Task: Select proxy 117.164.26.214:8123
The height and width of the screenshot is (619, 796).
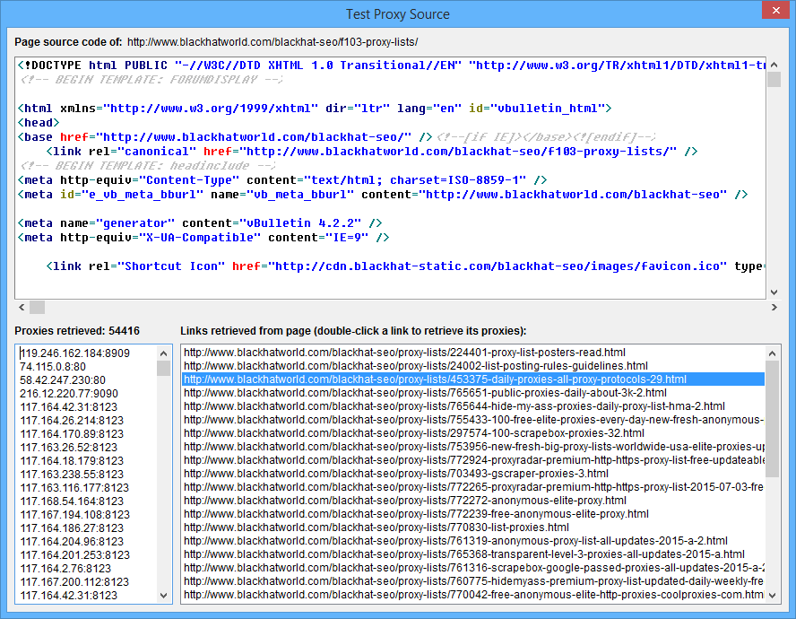Action: click(72, 420)
